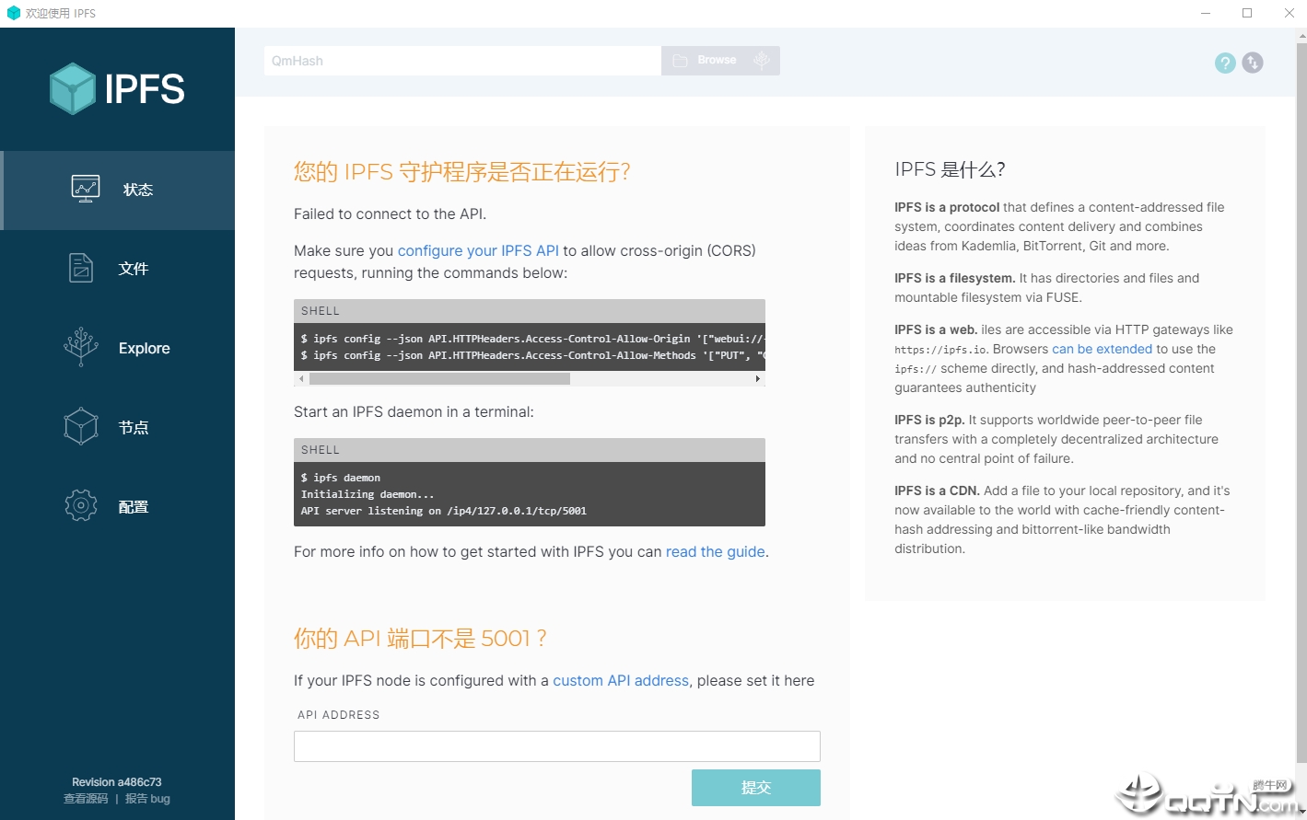Click inside the API ADDRESS input field
This screenshot has width=1307, height=820.
(556, 745)
